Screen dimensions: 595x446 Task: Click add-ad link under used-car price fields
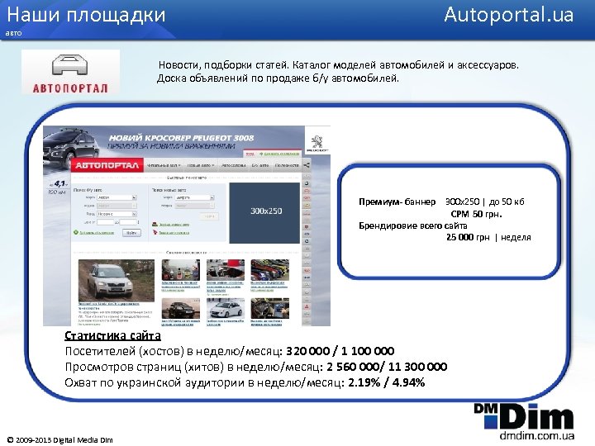tap(97, 232)
